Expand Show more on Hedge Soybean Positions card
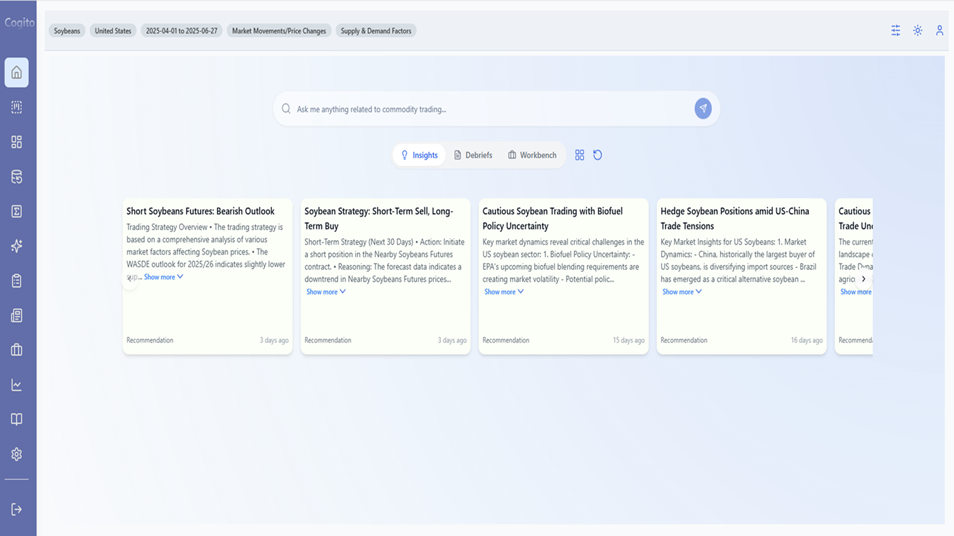954x536 pixels. [681, 292]
